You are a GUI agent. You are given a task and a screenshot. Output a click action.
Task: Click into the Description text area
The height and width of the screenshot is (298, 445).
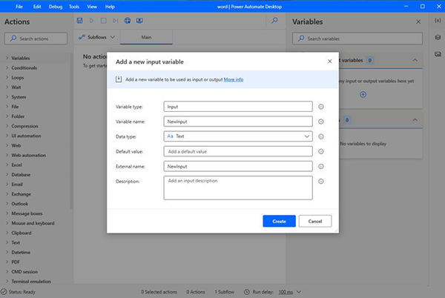[237, 188]
